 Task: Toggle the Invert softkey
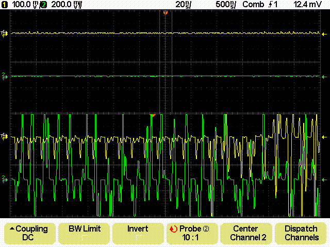coord(138,233)
